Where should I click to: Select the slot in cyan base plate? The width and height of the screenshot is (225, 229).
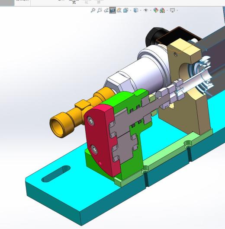(x=56, y=174)
